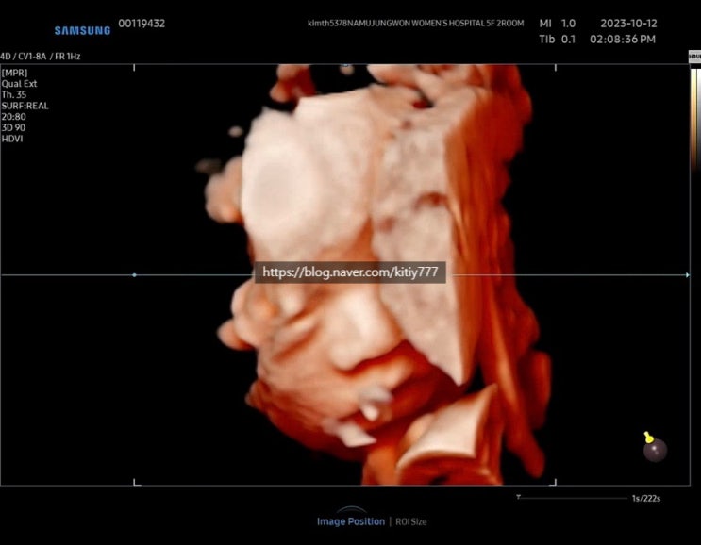Viewport: 701px width, 545px height.
Task: Click the Samsung logo
Action: coord(82,30)
